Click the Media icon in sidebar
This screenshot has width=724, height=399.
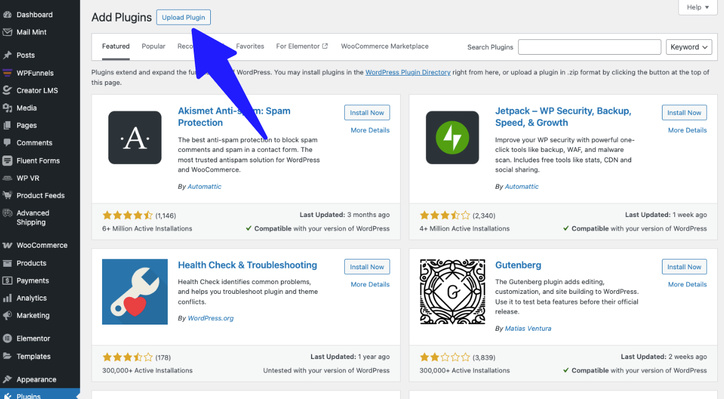7,108
